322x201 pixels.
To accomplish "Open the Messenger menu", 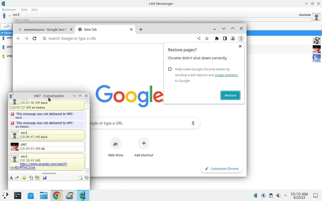I will point(9,10).
